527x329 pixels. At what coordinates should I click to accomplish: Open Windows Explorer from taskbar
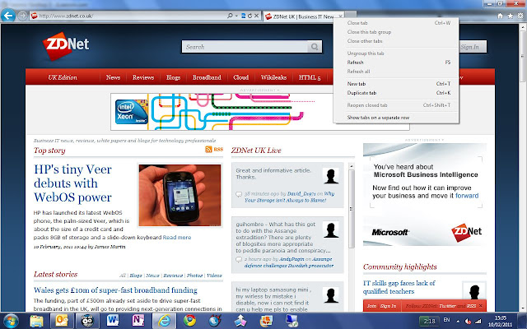click(36, 321)
